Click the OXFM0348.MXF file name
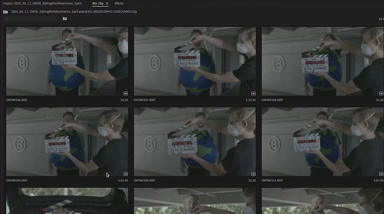Screen dimensions: 384x214 click(272, 100)
